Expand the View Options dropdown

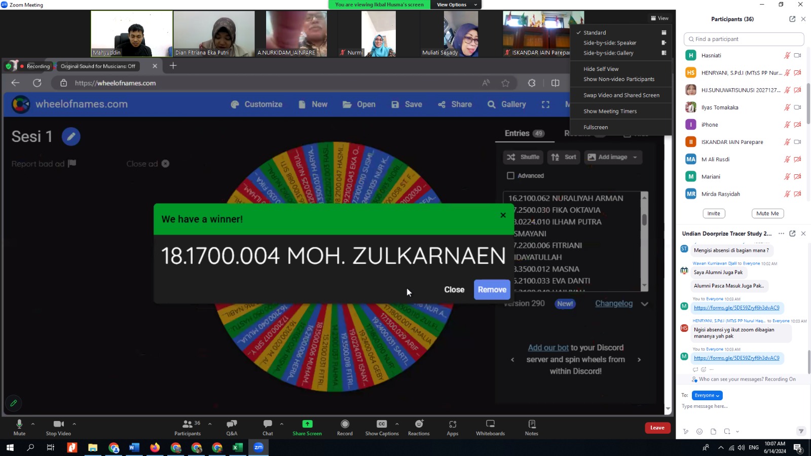click(x=456, y=5)
